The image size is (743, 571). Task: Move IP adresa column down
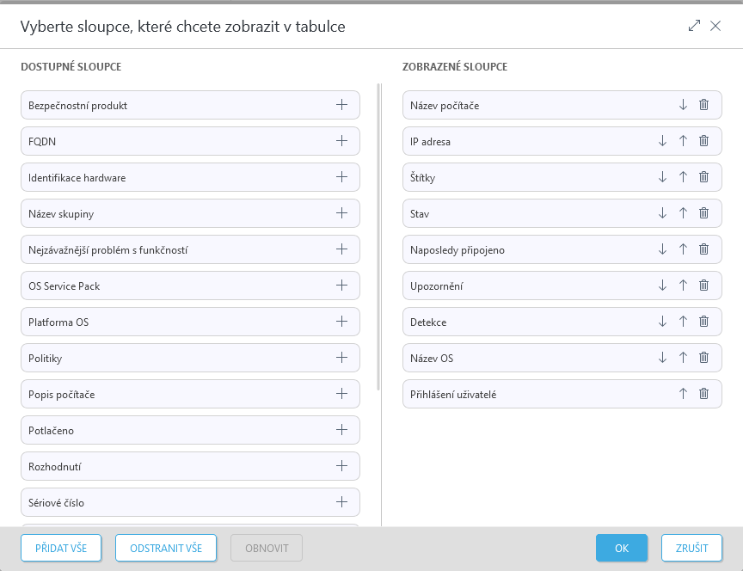662,141
